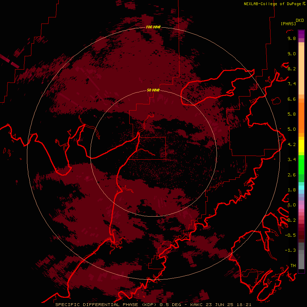The width and height of the screenshot is (307, 307).
Task: Click the 1.0 scale value
Action: (292, 205)
